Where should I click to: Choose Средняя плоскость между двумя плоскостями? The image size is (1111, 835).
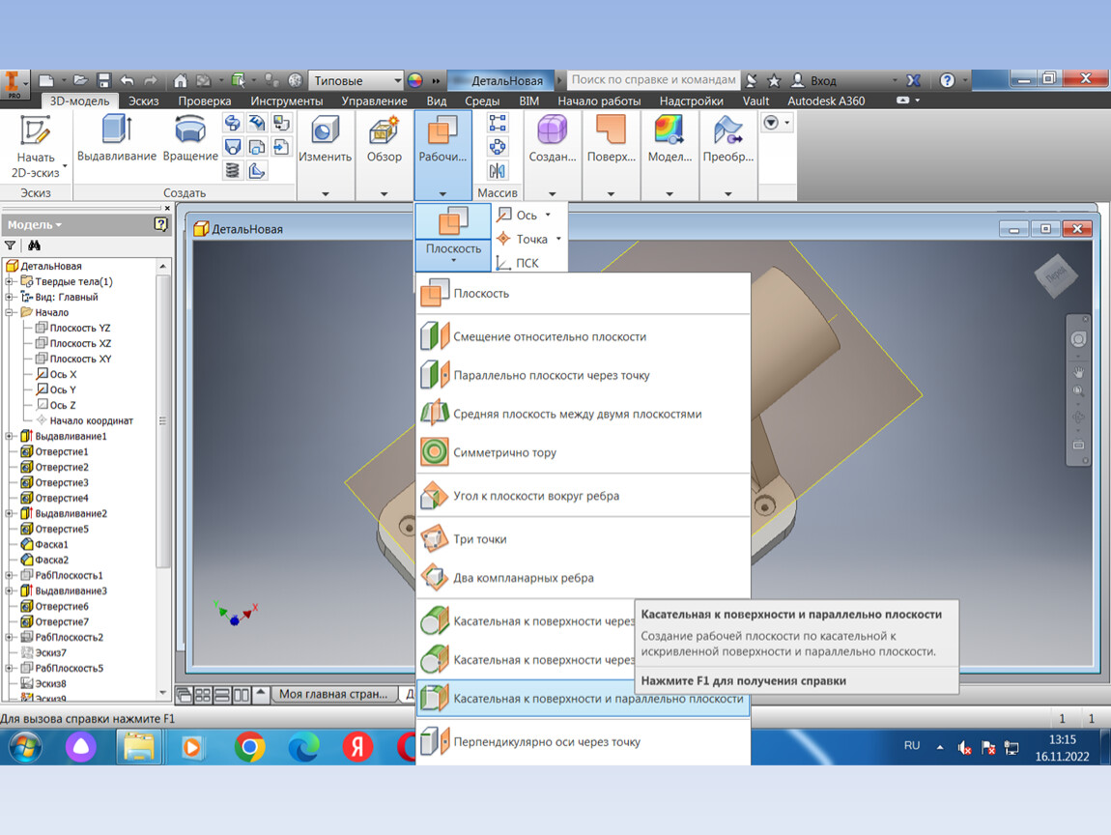coord(584,414)
